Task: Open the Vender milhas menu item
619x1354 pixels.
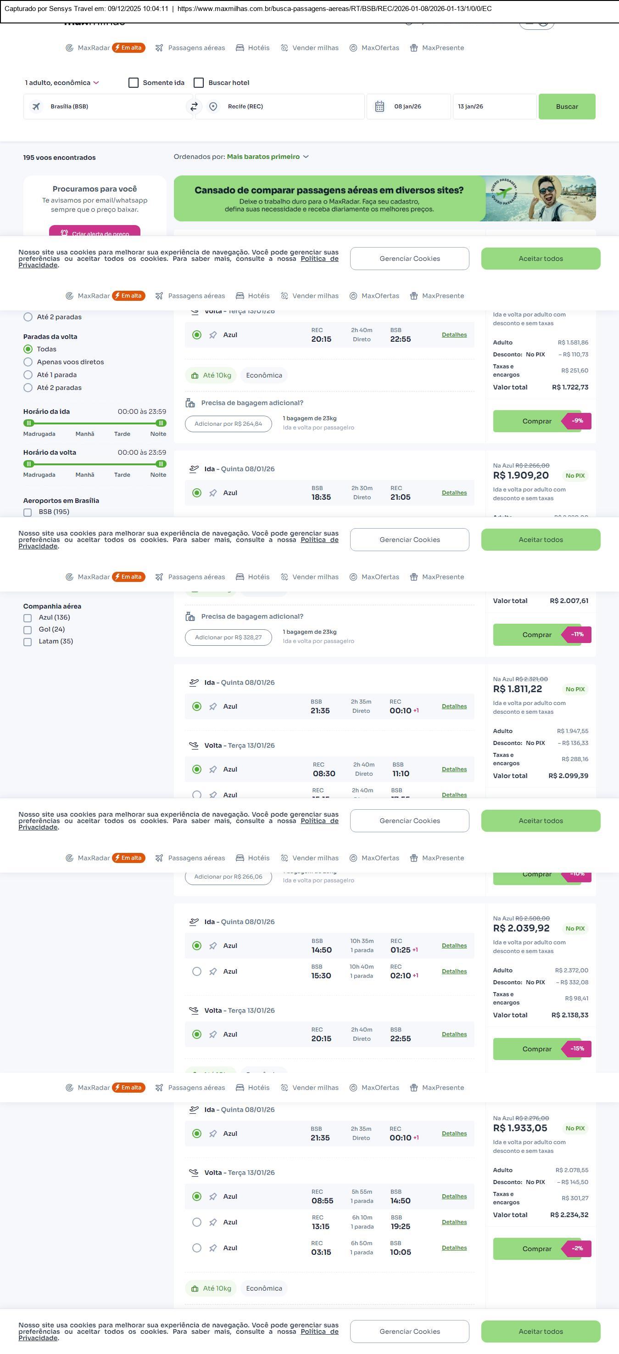Action: pos(310,48)
